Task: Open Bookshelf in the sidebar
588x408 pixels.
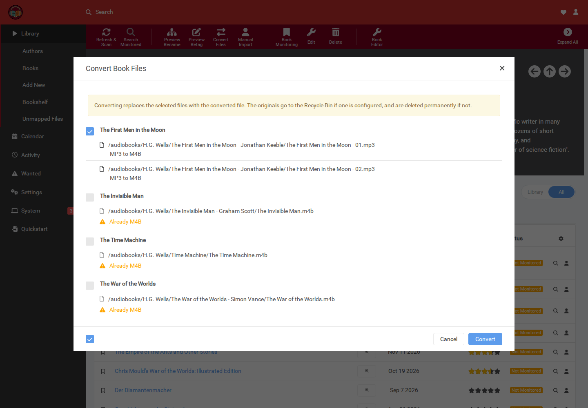Action: pyautogui.click(x=35, y=102)
